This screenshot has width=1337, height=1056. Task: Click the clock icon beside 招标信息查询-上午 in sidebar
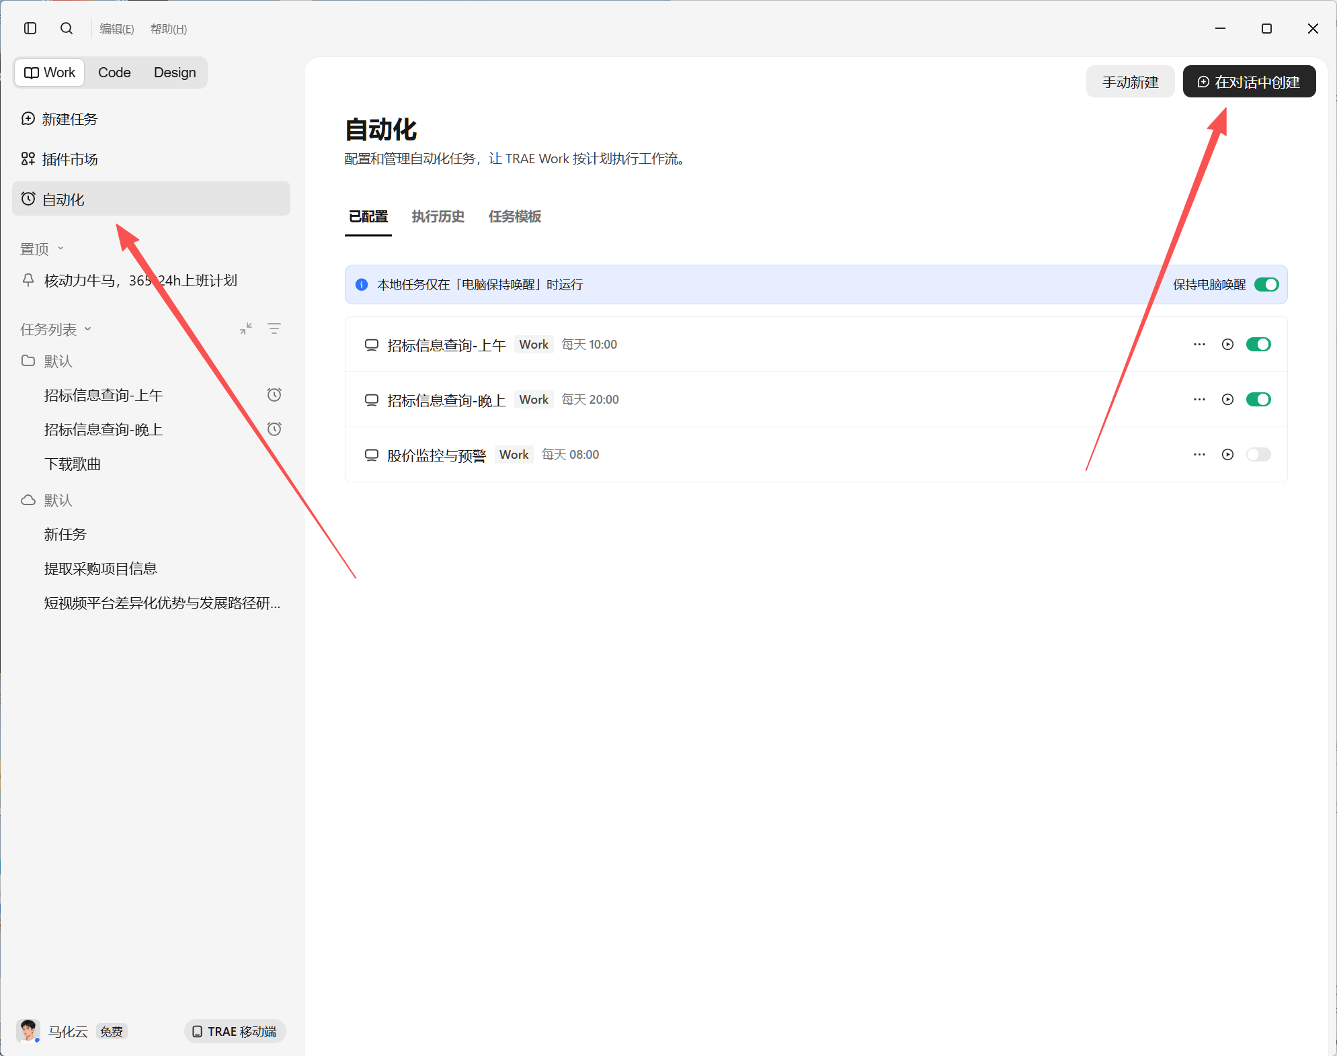(274, 395)
